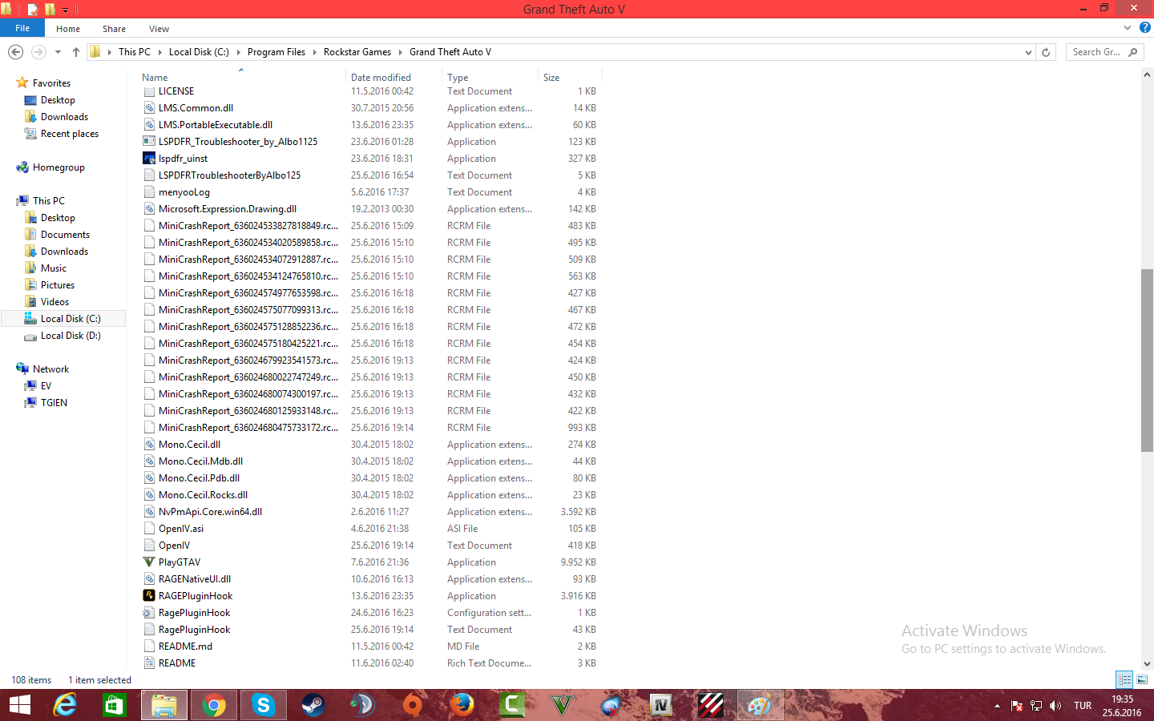Open the Home ribbon tab

(x=68, y=29)
